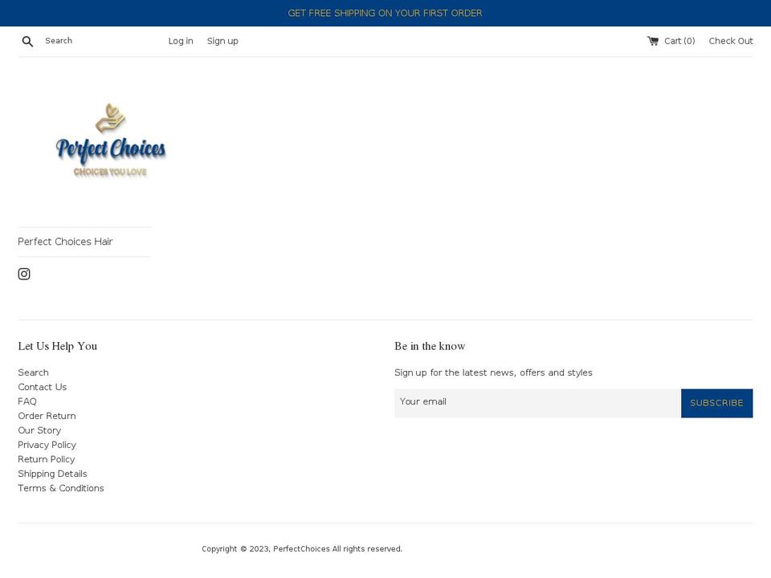
Task: View Return Policy page
Action: coord(47,459)
